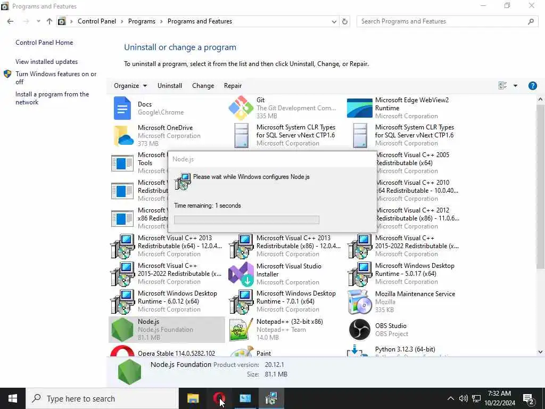Go up one level with up arrow

click(x=49, y=21)
